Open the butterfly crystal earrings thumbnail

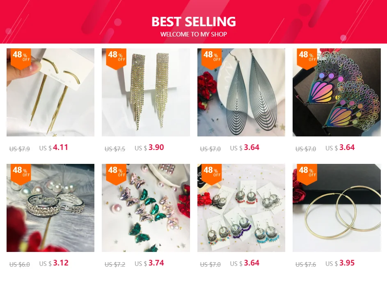tap(146, 208)
